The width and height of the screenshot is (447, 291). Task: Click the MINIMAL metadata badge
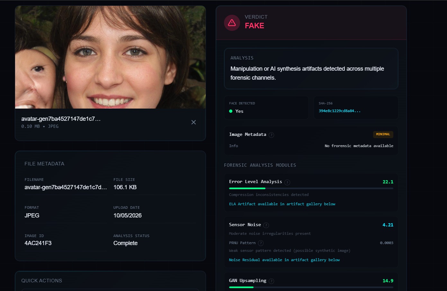tap(383, 134)
